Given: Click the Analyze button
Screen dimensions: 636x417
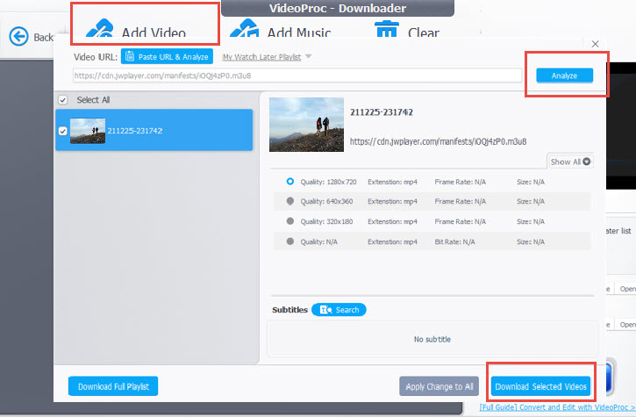Looking at the screenshot, I should click(x=564, y=75).
